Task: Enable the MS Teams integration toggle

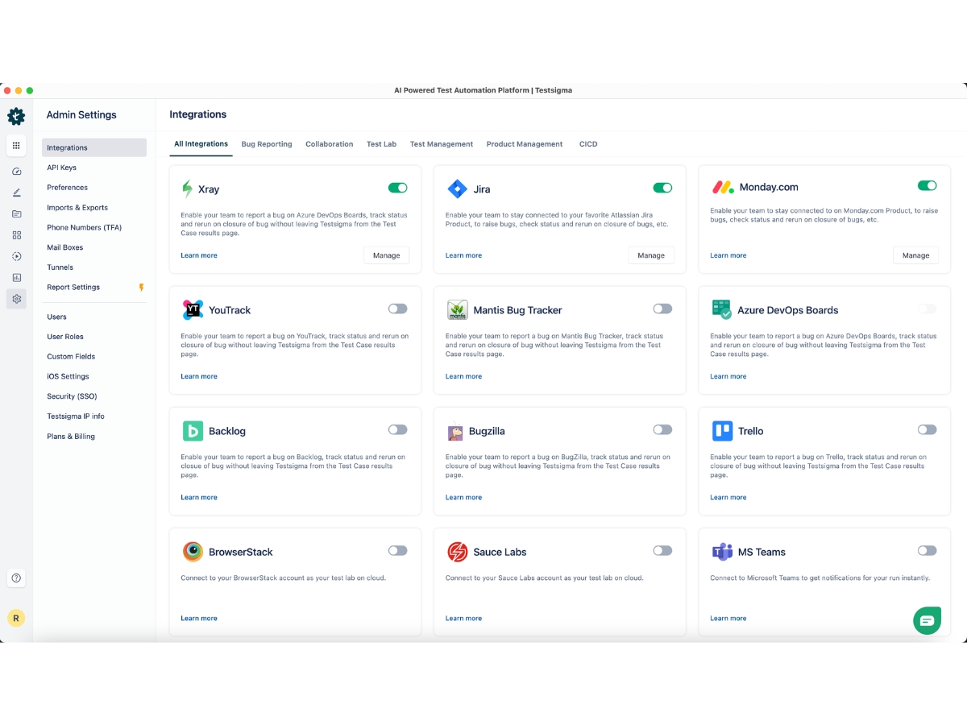Action: click(928, 550)
